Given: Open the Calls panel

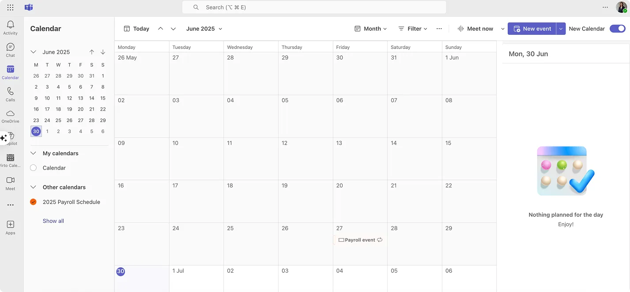Looking at the screenshot, I should pyautogui.click(x=10, y=92).
